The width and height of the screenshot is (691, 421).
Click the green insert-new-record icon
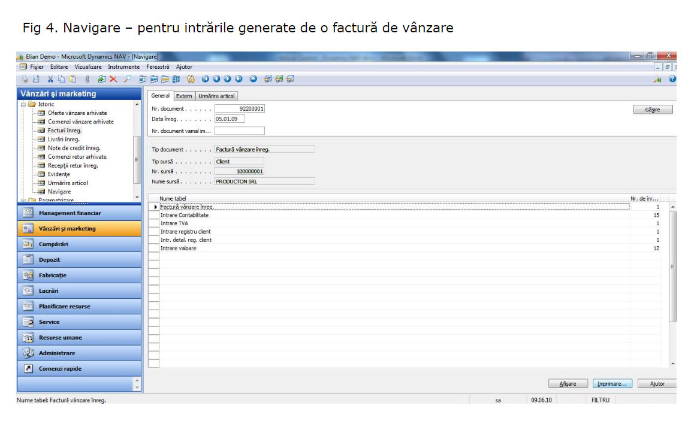[x=102, y=79]
